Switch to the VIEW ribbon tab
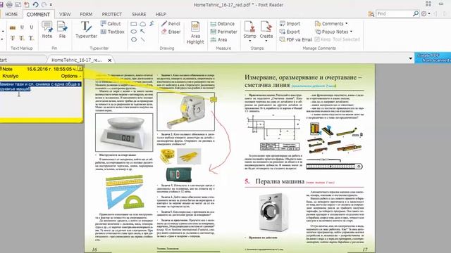 (65, 14)
